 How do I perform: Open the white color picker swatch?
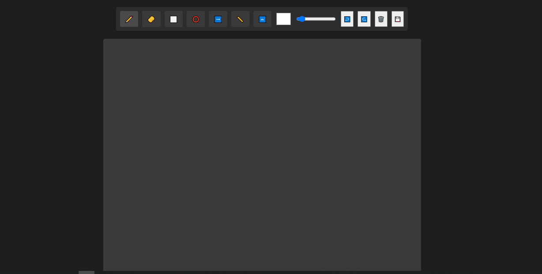pos(283,19)
